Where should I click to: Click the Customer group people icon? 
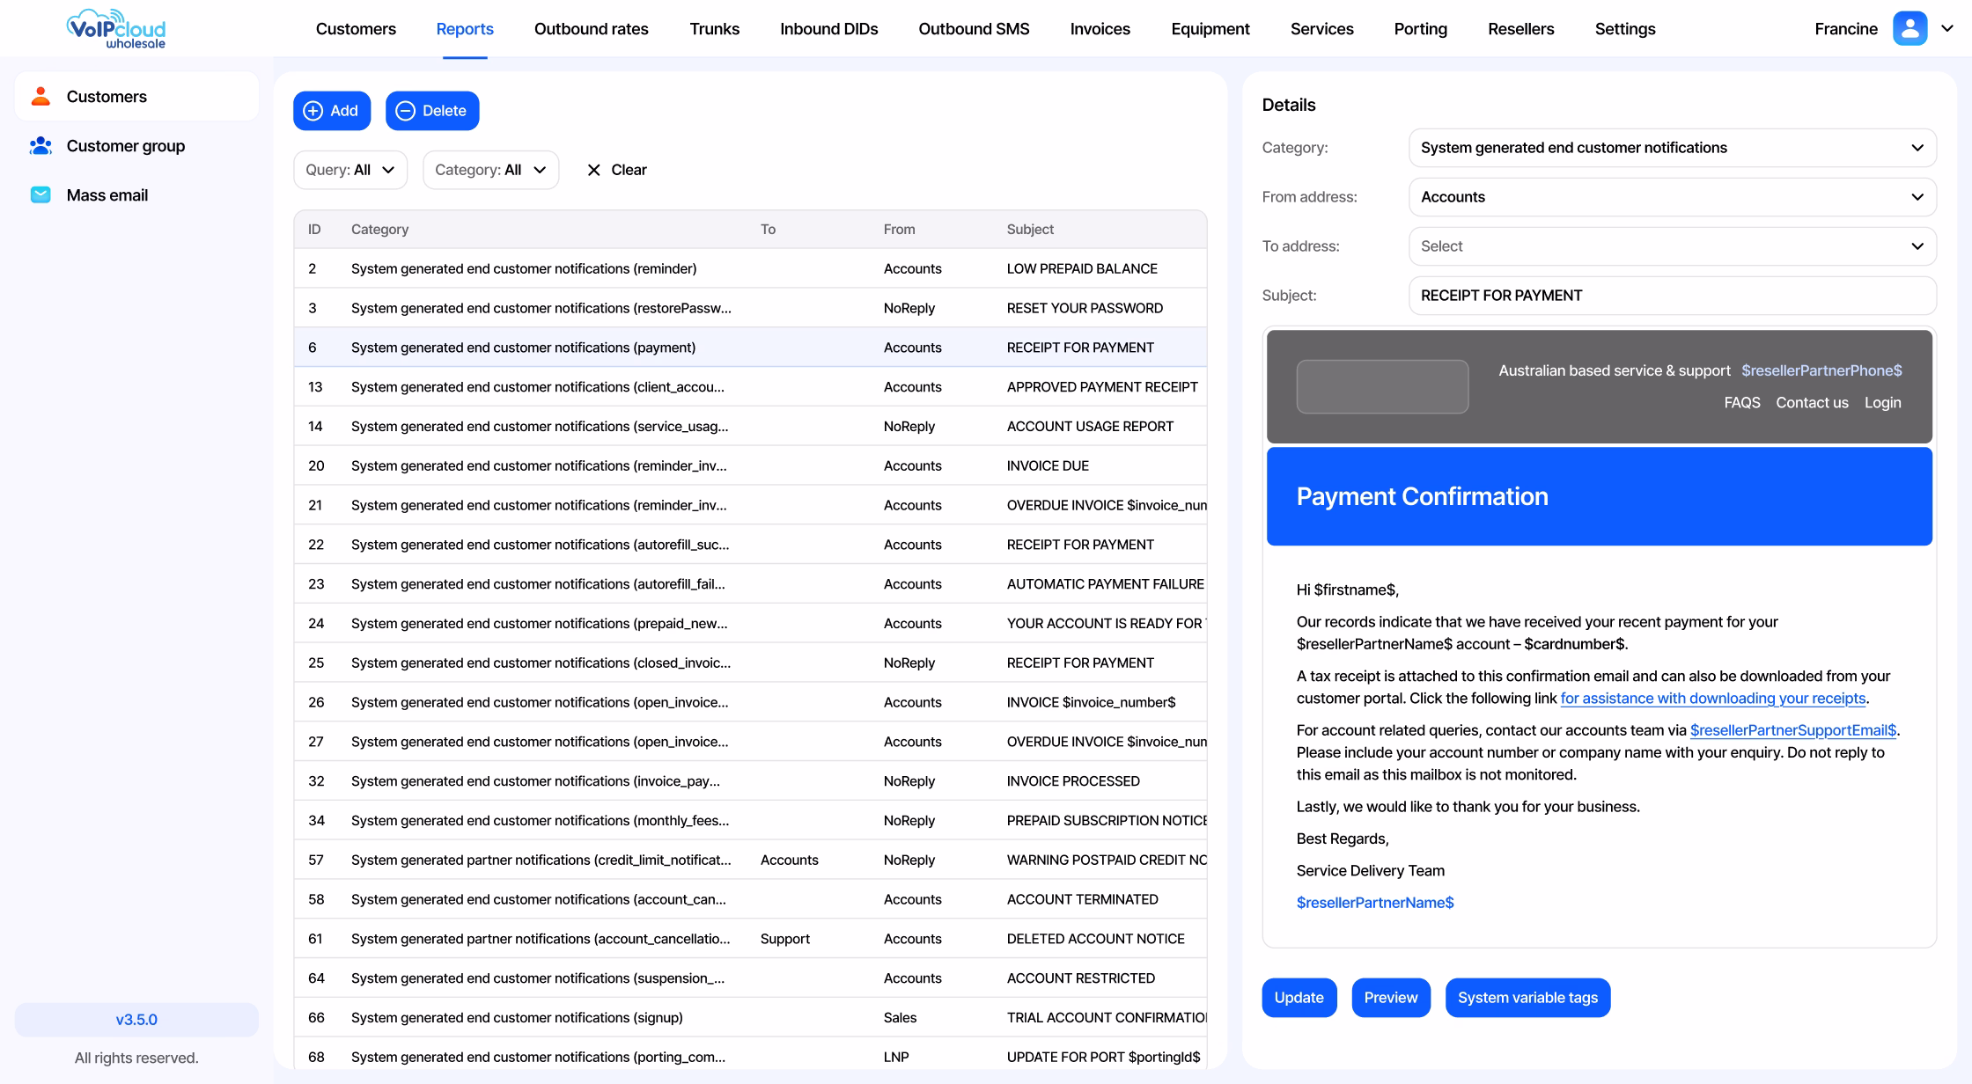(40, 145)
